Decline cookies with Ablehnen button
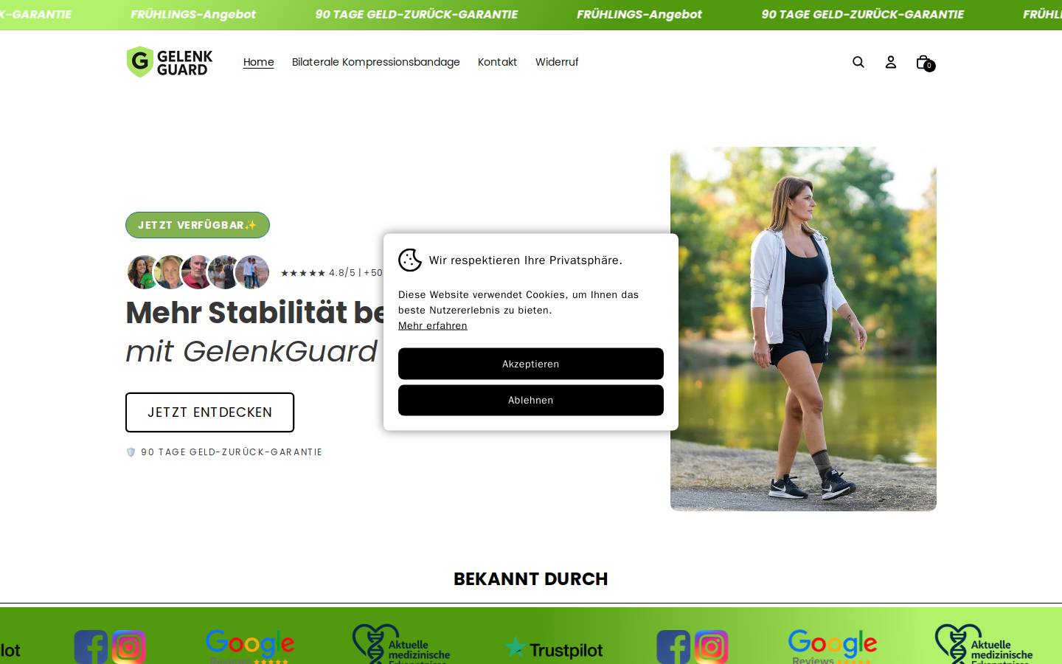Screen dimensions: 1062x664 coord(531,400)
